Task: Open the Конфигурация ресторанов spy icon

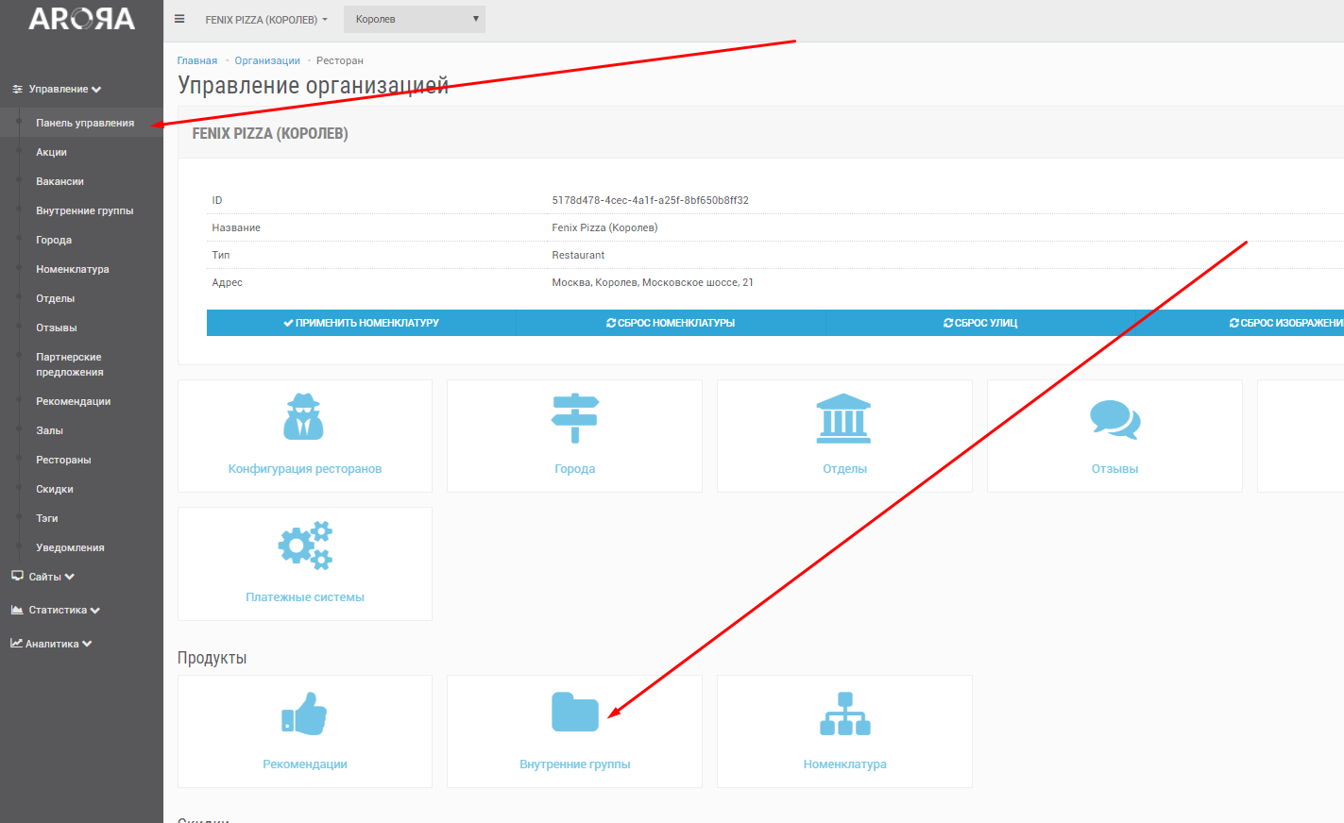Action: pos(303,417)
